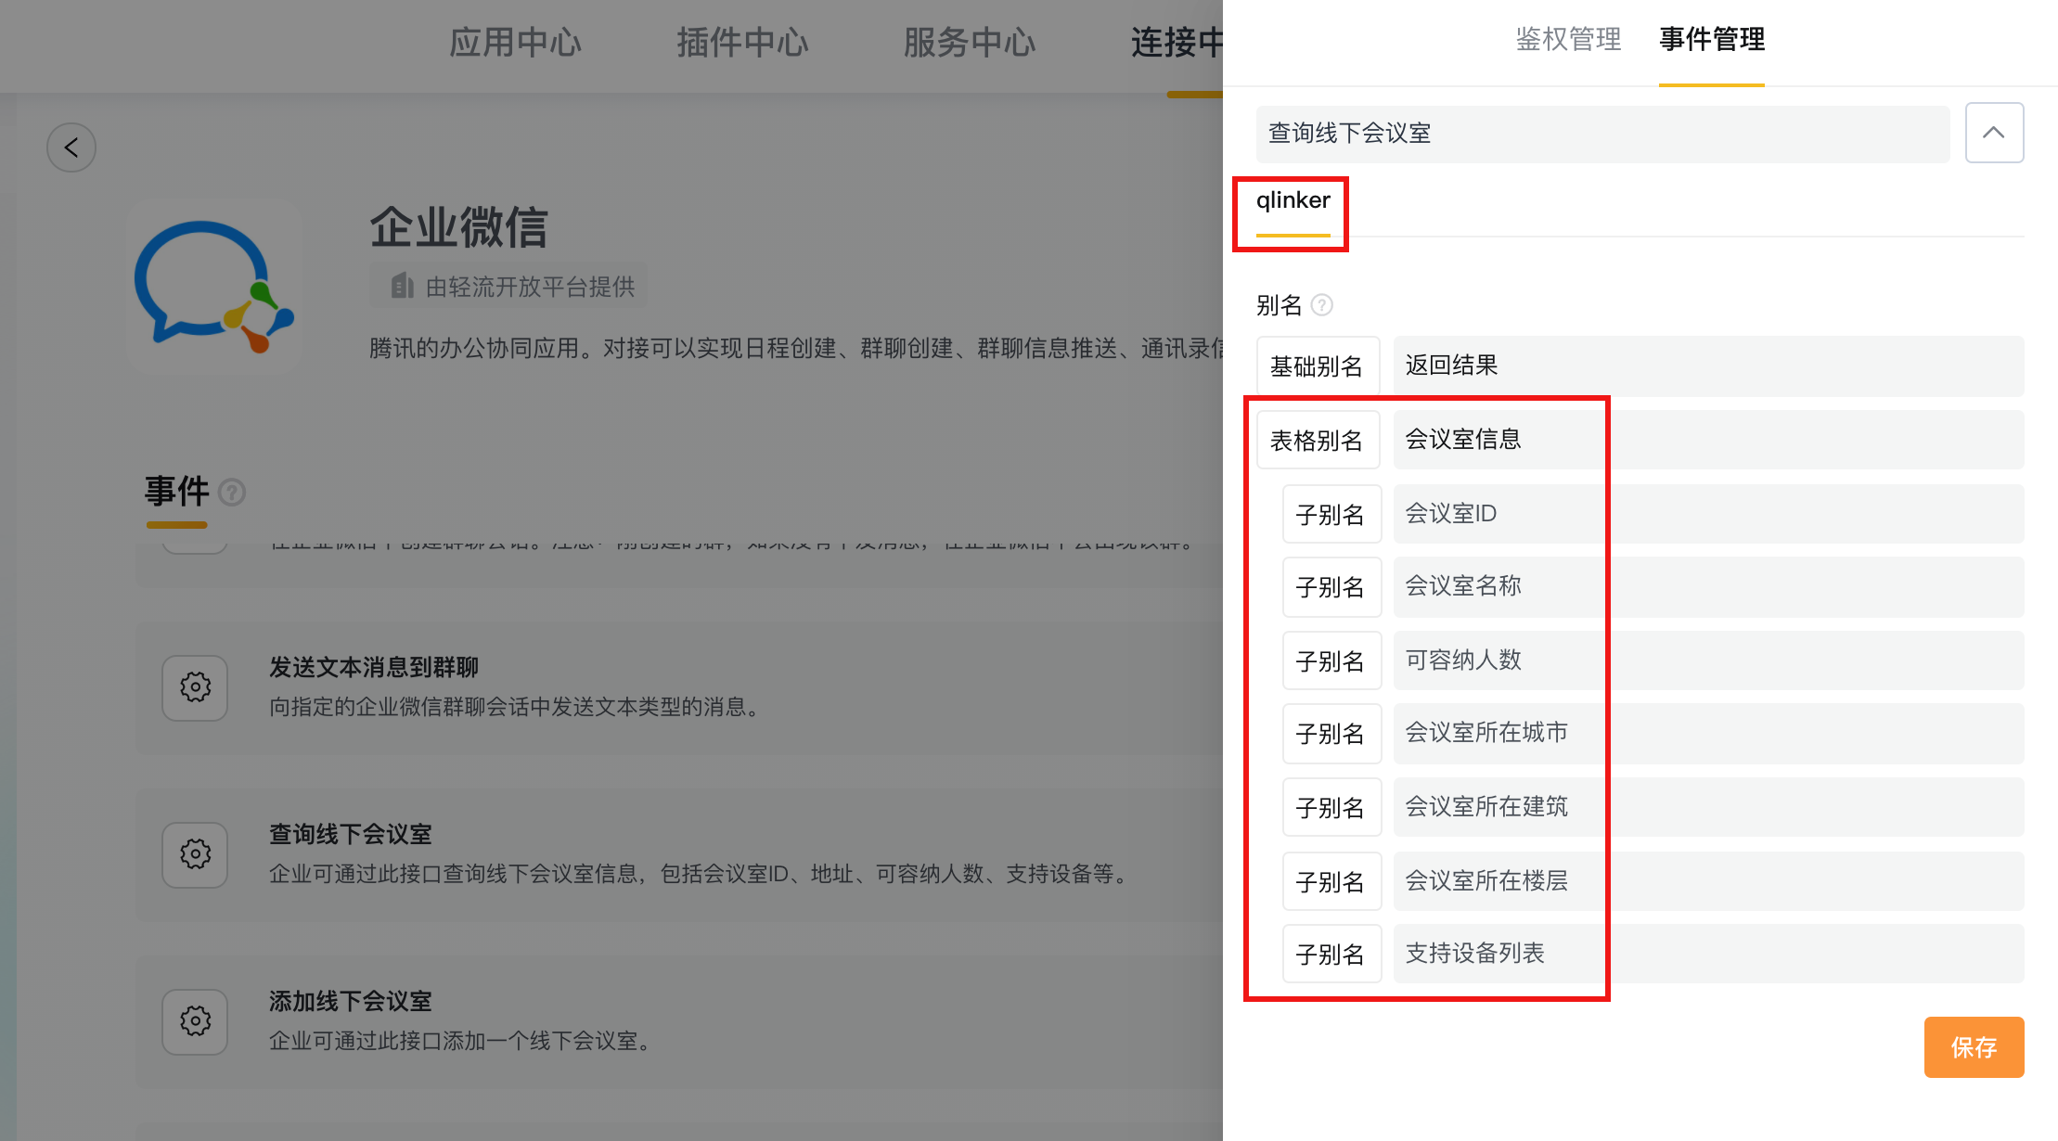
Task: Edit the 会议室所在建筑 sub-alias field
Action: (x=1708, y=807)
